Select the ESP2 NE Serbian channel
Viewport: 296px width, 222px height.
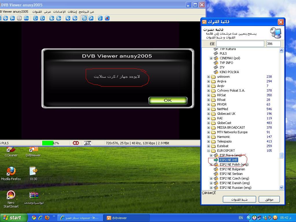pyautogui.click(x=231, y=174)
